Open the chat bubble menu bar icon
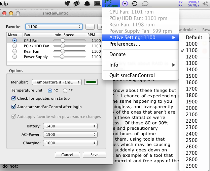 coord(145,4)
